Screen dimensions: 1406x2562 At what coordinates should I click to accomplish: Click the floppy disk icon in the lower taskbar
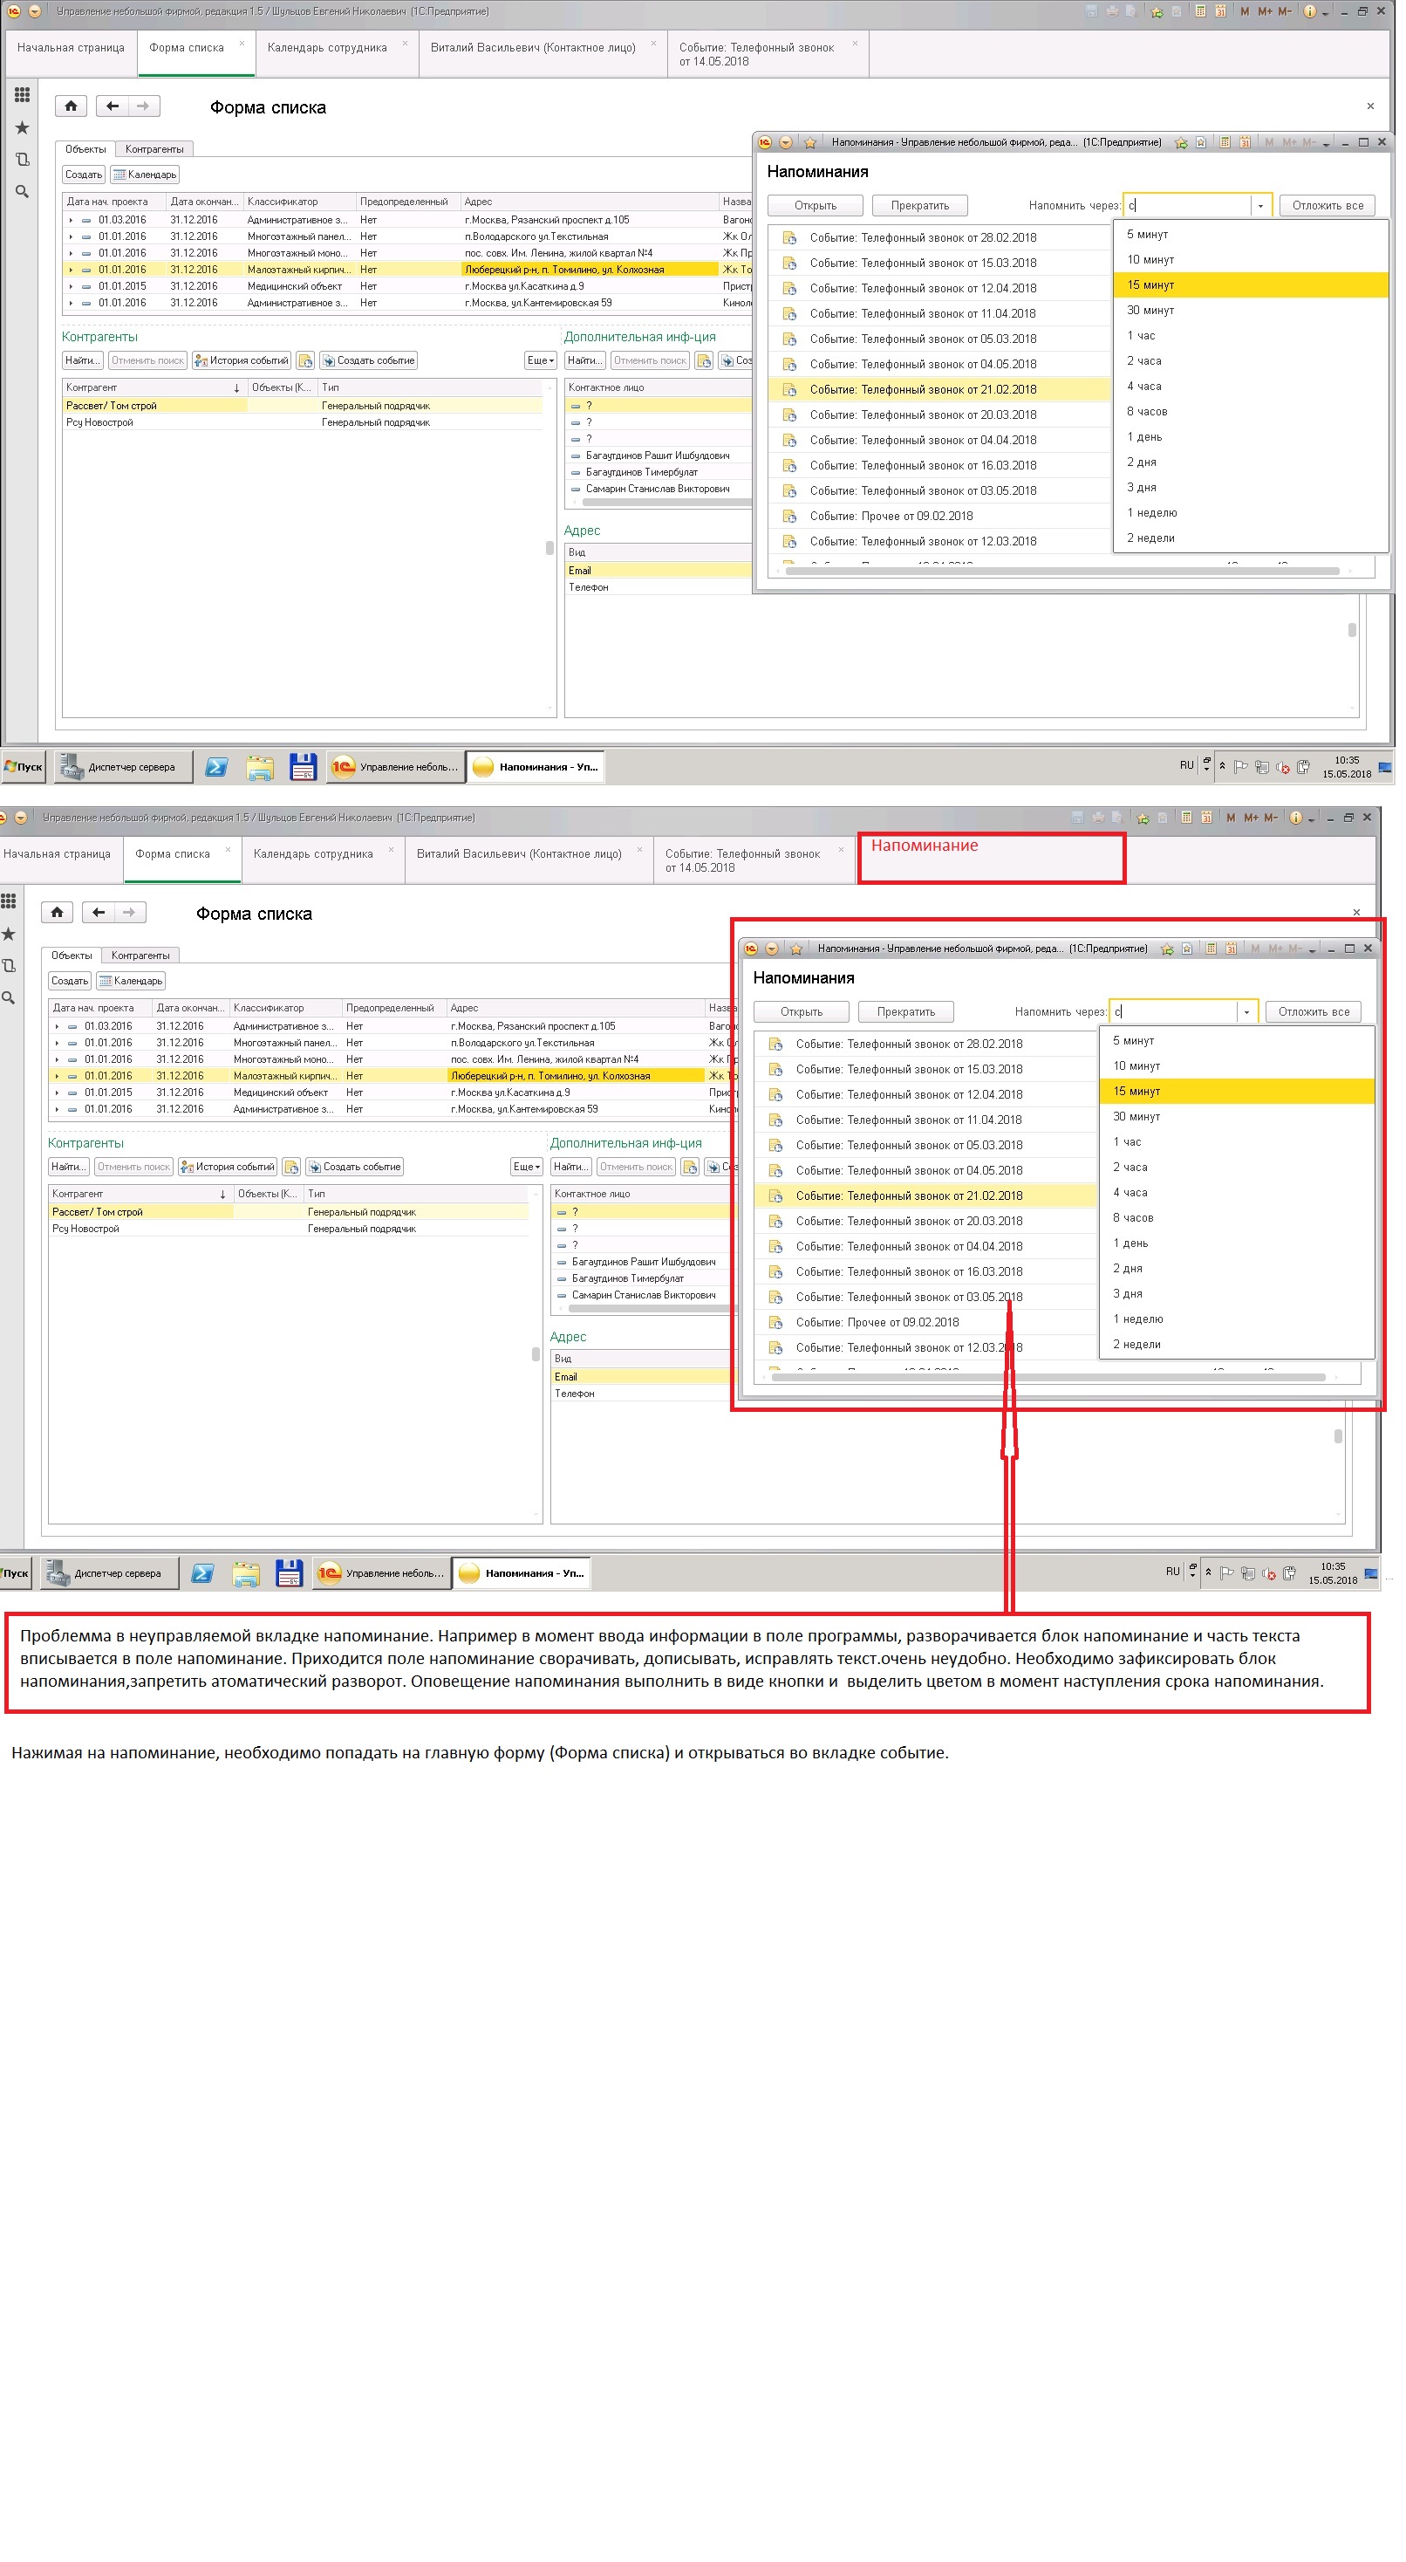[289, 1573]
